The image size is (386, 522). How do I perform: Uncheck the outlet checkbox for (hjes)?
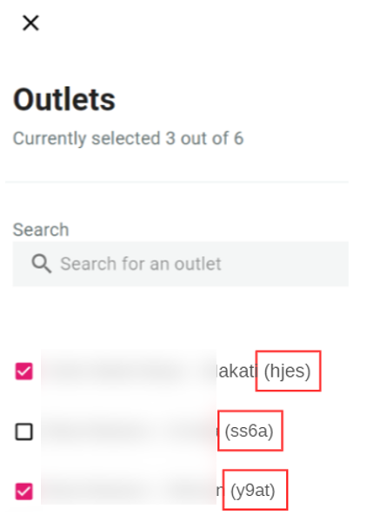tap(24, 371)
